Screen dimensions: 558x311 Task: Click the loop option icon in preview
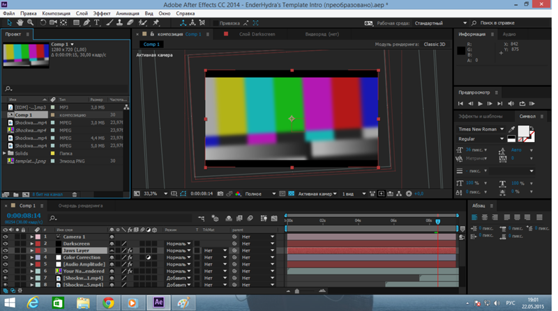pos(522,104)
